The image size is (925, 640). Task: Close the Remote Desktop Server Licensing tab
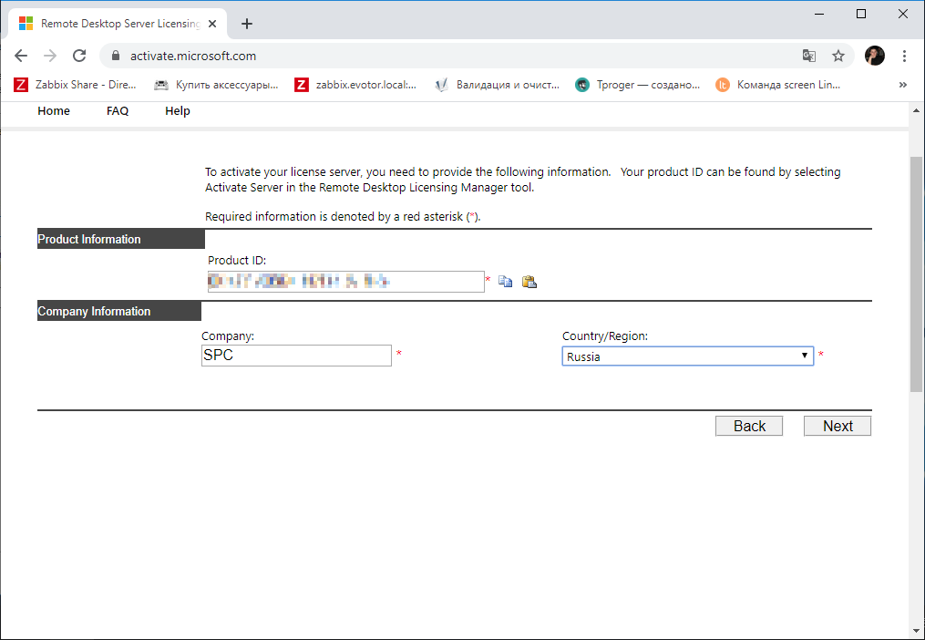click(212, 24)
